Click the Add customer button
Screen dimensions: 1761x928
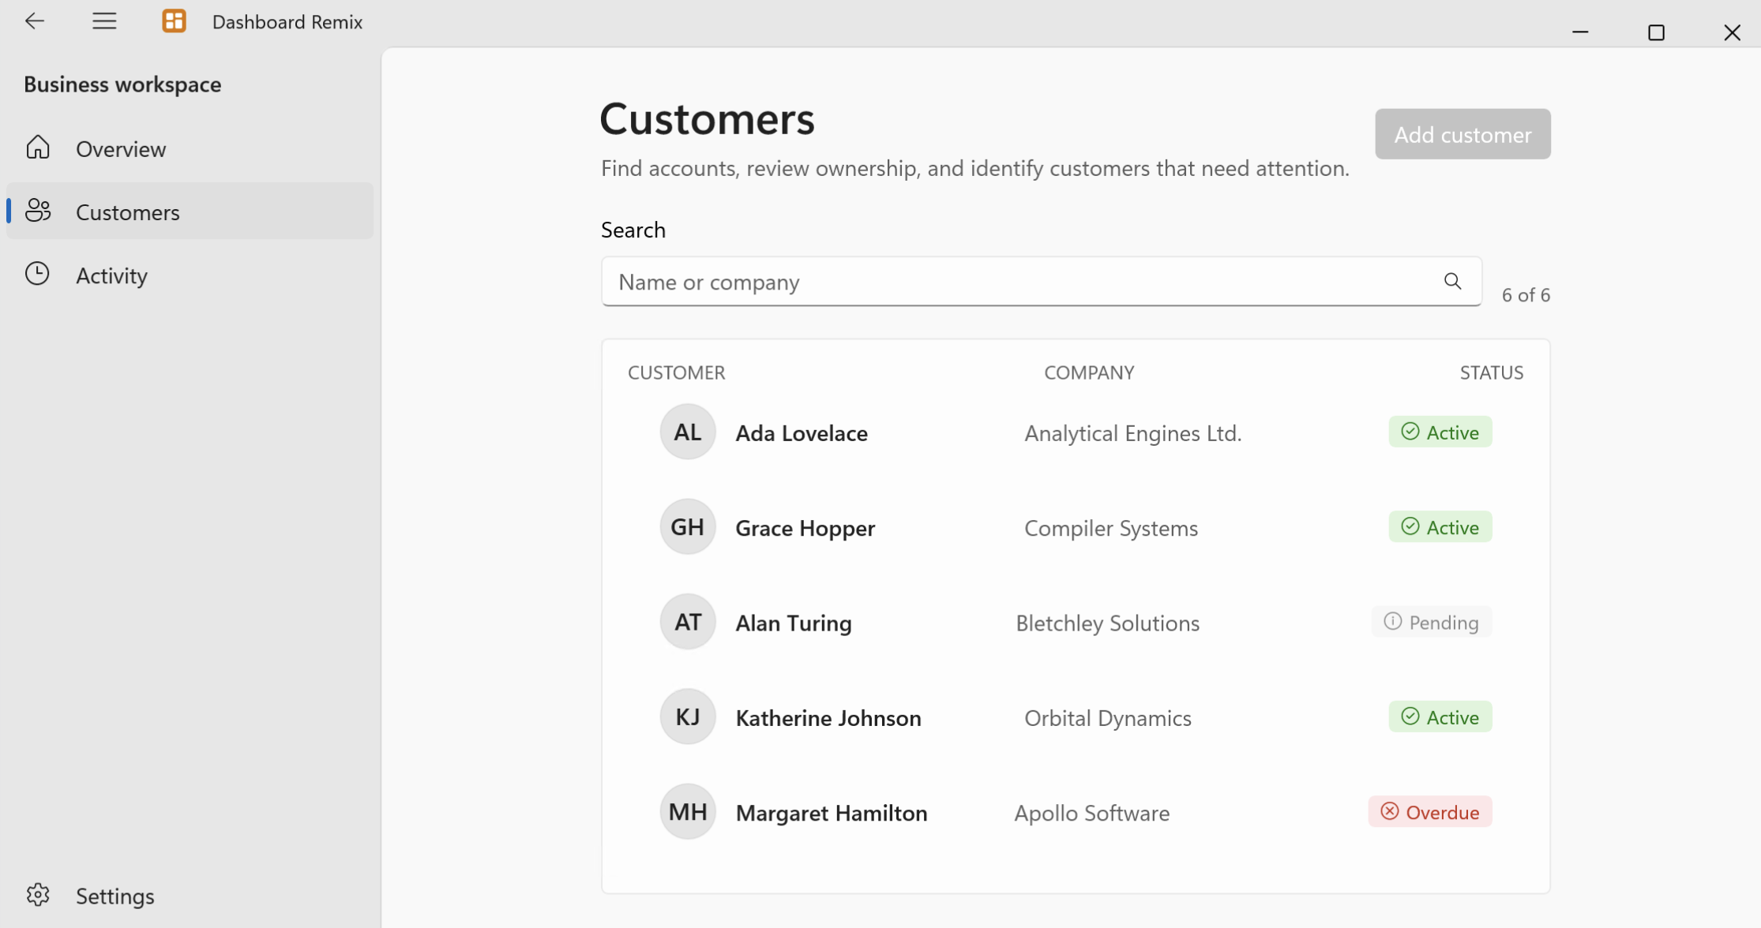(1462, 134)
